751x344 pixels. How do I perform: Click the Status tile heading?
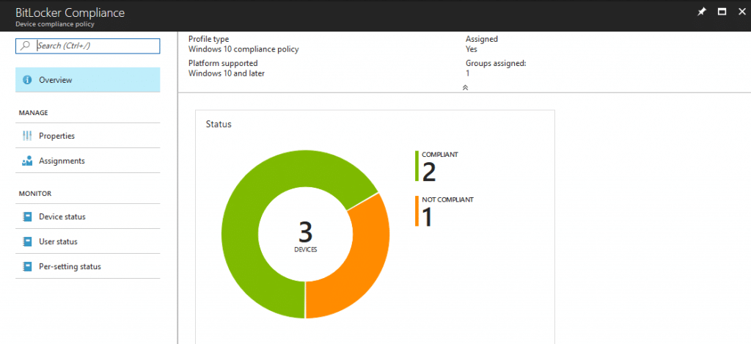pos(219,124)
